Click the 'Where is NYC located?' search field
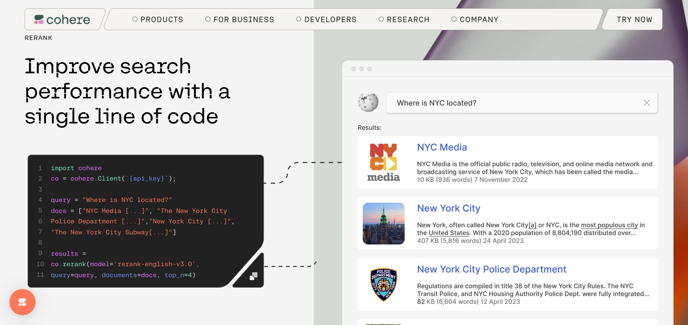688x325 pixels. (522, 103)
